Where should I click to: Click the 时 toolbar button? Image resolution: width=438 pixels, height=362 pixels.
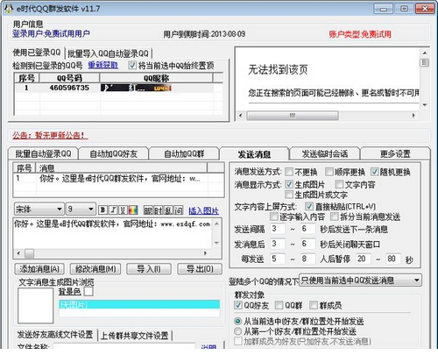(x=158, y=210)
